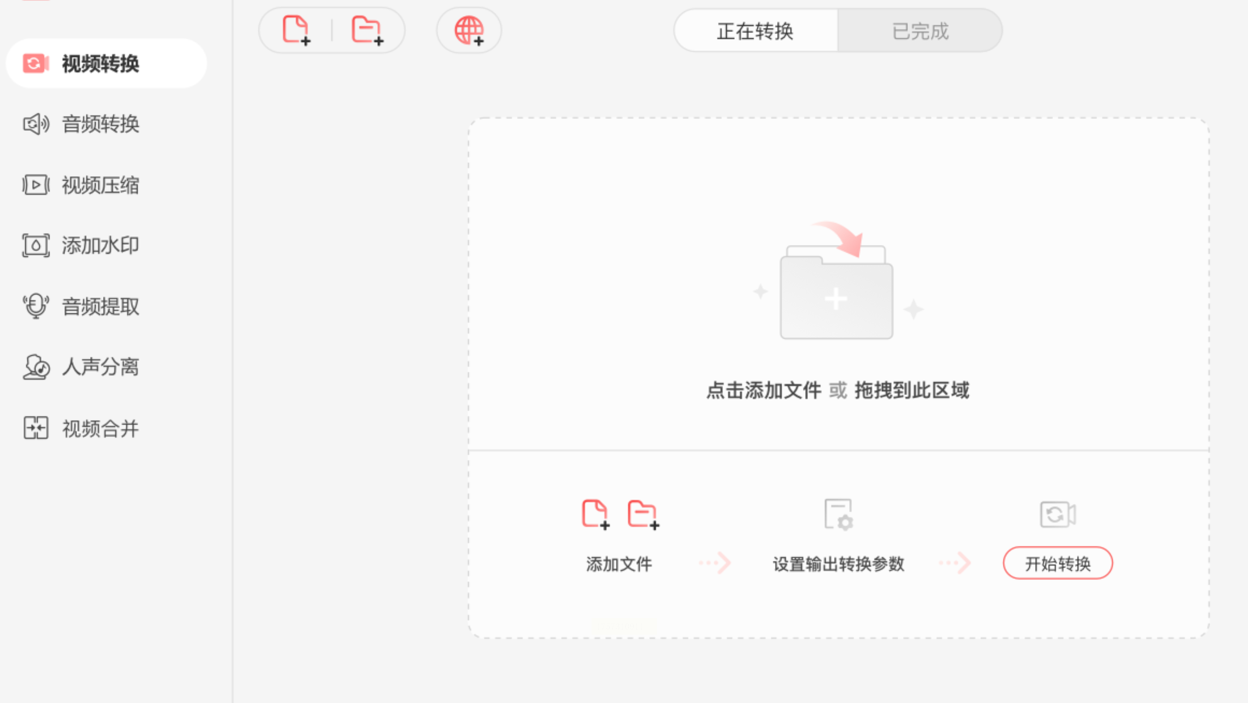Click the add folder icon above 添加文件
The image size is (1248, 703).
pos(644,514)
